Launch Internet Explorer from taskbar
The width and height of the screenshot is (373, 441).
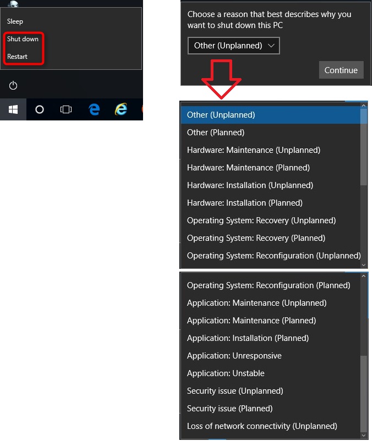(121, 109)
